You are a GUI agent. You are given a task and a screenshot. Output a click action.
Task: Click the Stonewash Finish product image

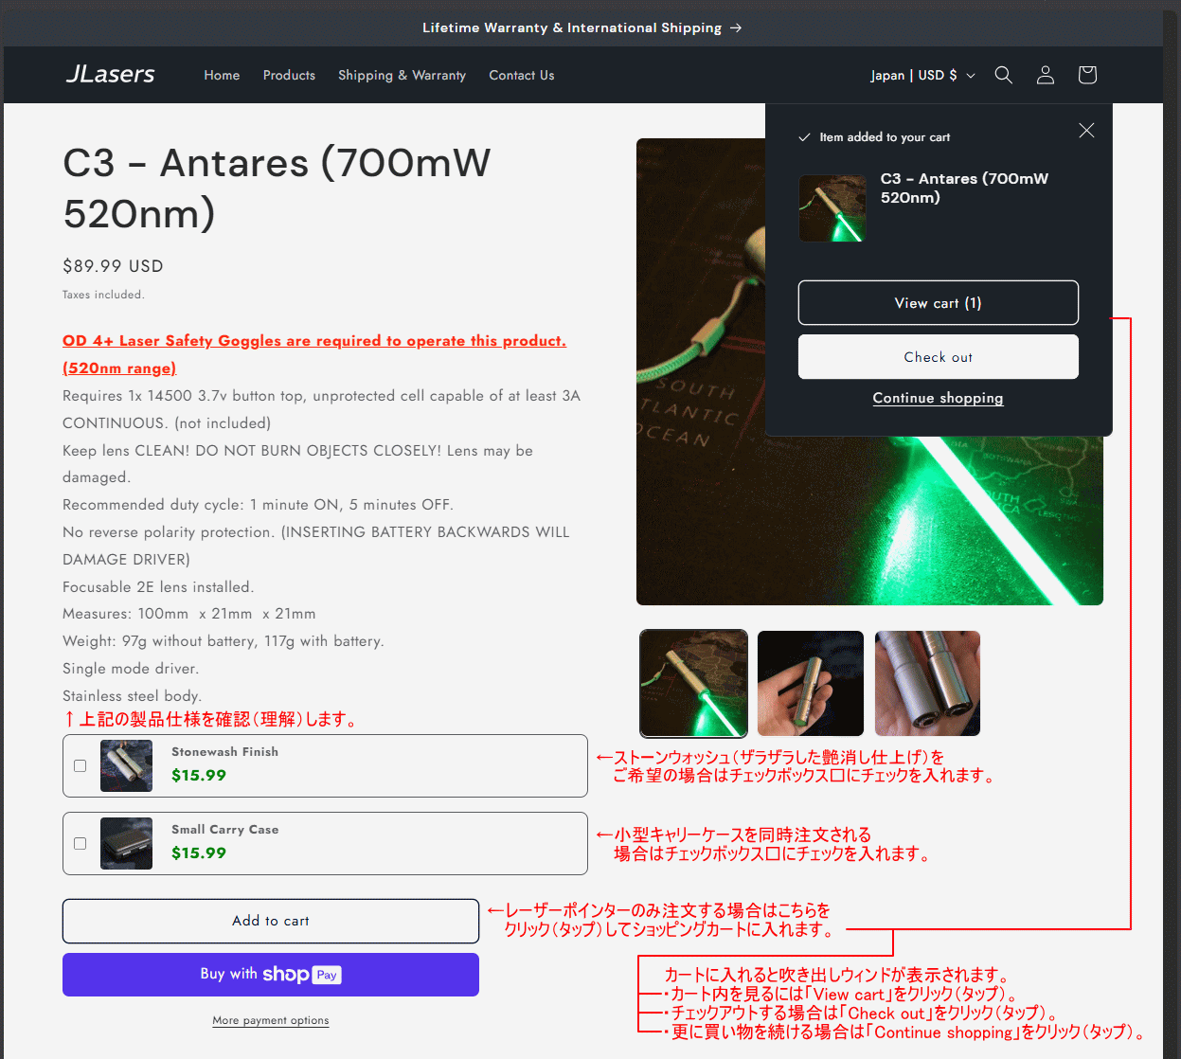pos(126,765)
